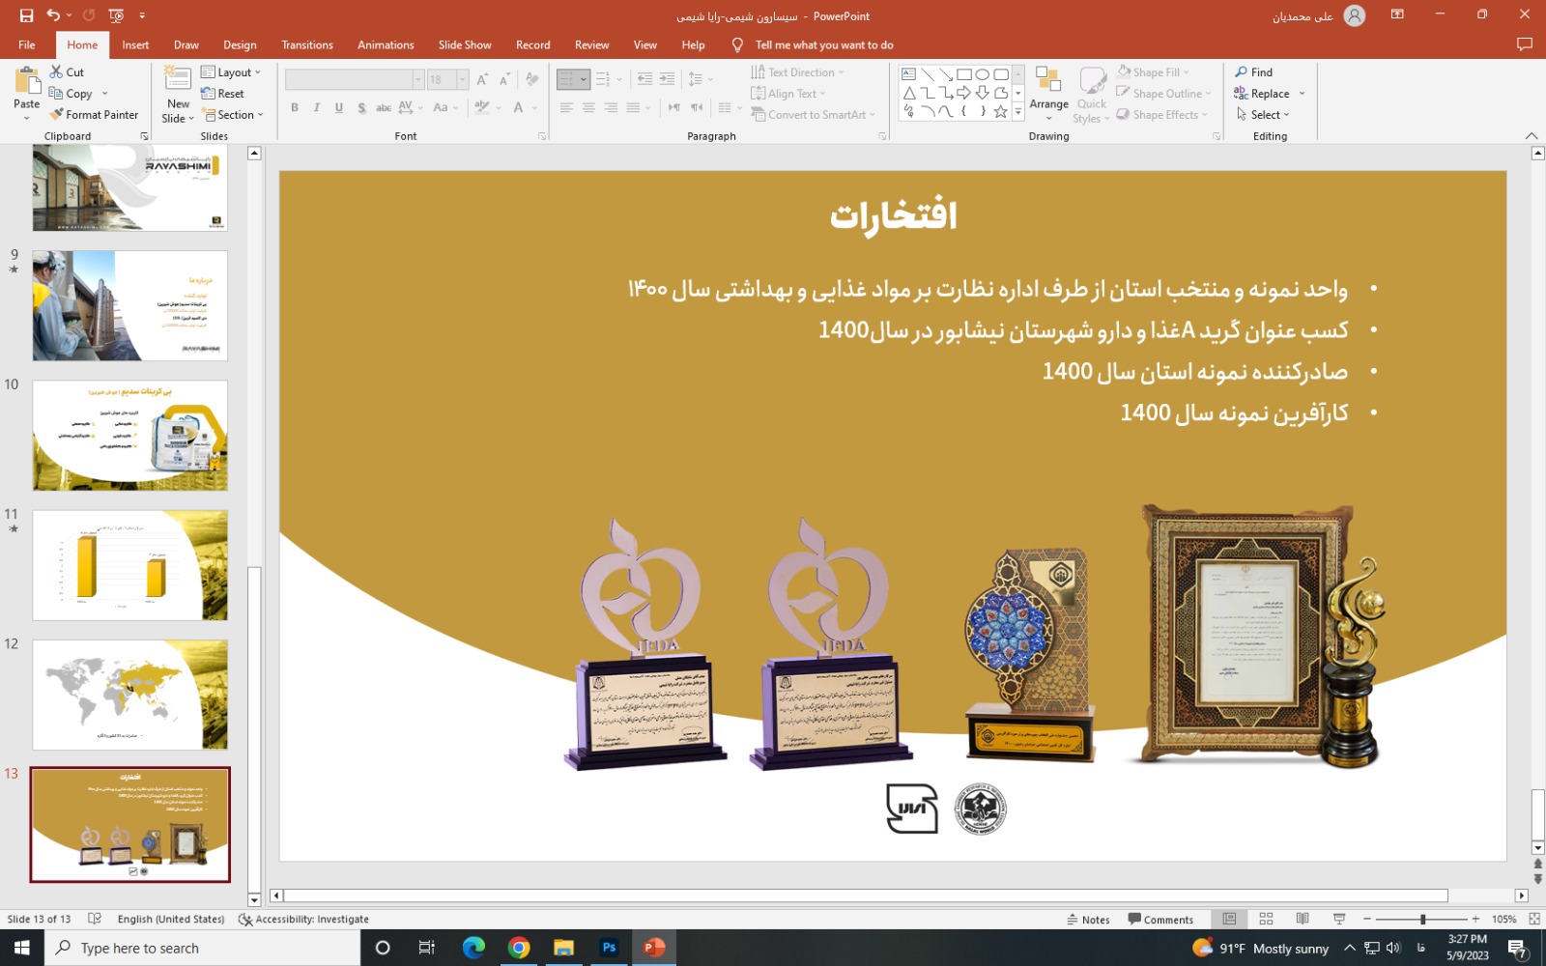
Task: Toggle the Notes pane
Action: [1088, 920]
